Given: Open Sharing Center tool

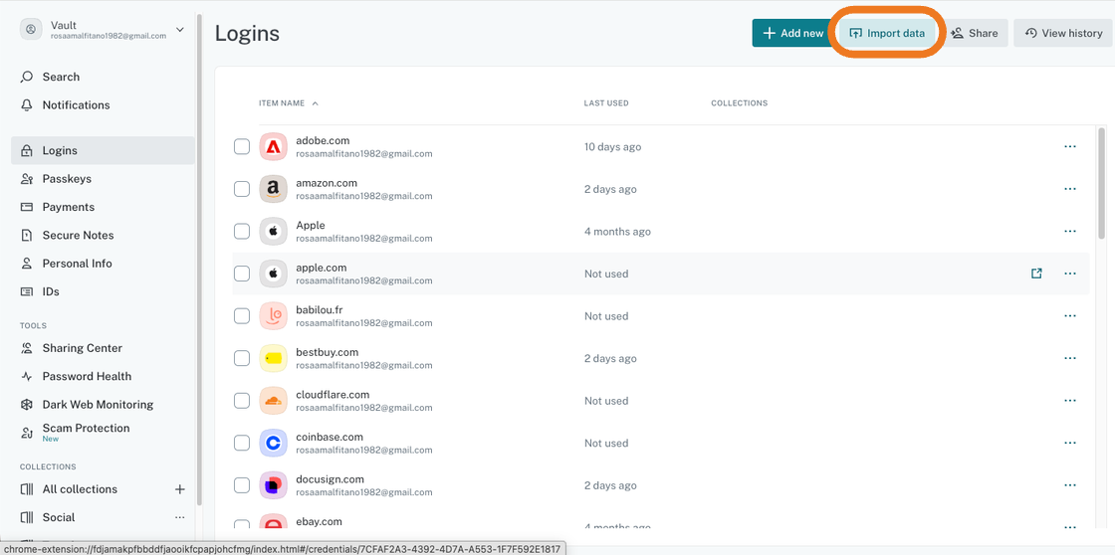Looking at the screenshot, I should point(104,348).
